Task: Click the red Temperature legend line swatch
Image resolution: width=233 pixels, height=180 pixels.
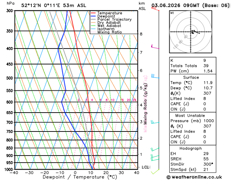Action: click(x=93, y=13)
